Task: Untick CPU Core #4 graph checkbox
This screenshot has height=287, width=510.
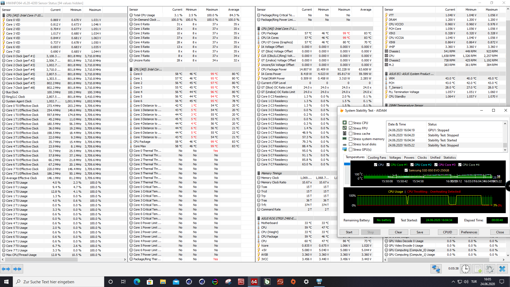Action: pyautogui.click(x=460, y=165)
